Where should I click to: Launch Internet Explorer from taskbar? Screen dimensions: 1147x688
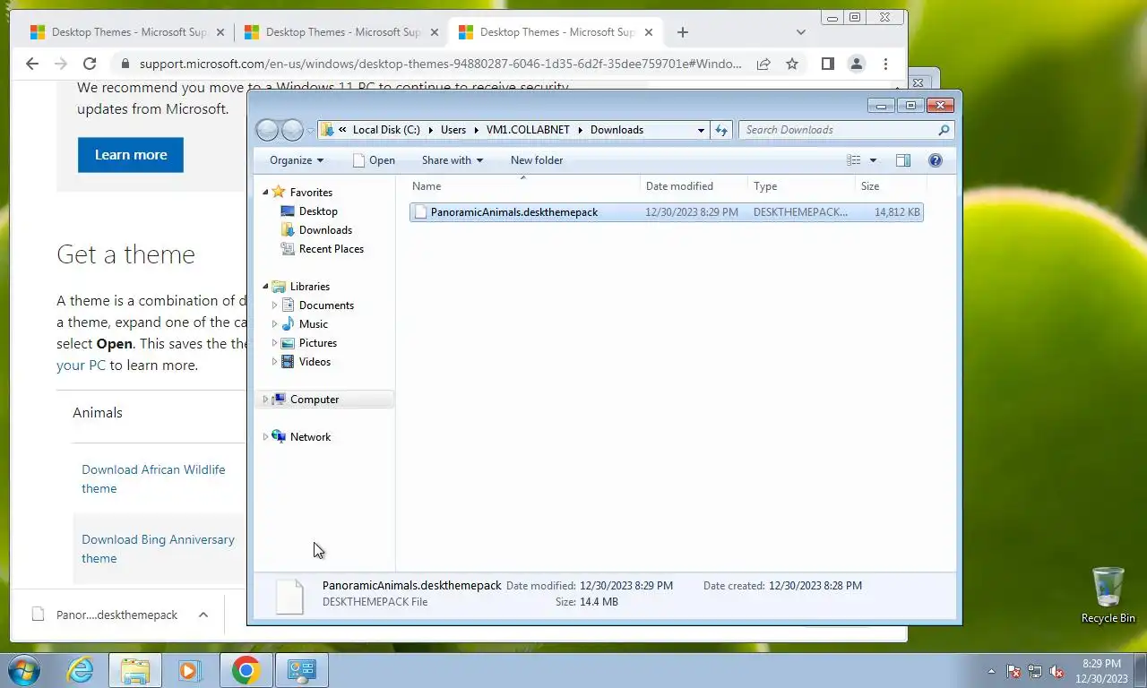(x=81, y=670)
